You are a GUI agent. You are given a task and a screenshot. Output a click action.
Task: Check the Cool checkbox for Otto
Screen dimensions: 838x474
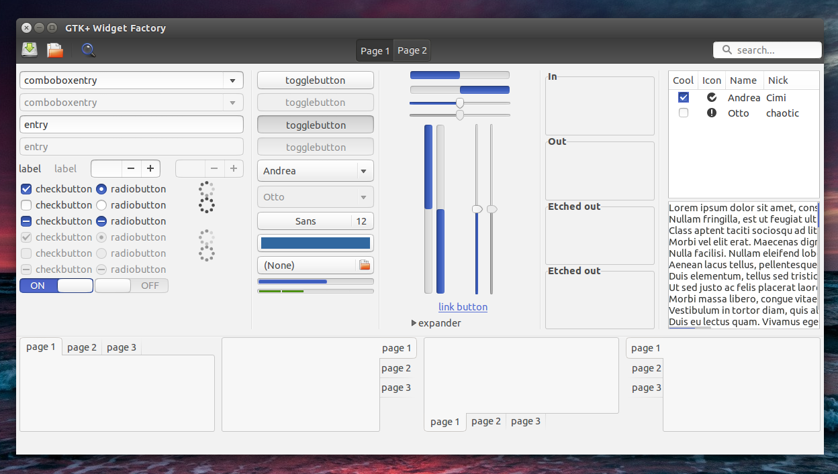pos(684,113)
